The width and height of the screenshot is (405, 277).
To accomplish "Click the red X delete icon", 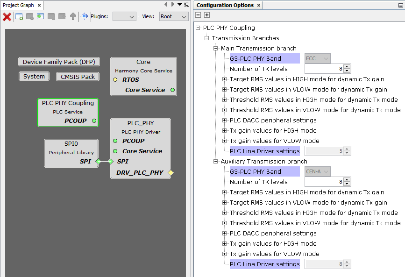I will pyautogui.click(x=7, y=17).
